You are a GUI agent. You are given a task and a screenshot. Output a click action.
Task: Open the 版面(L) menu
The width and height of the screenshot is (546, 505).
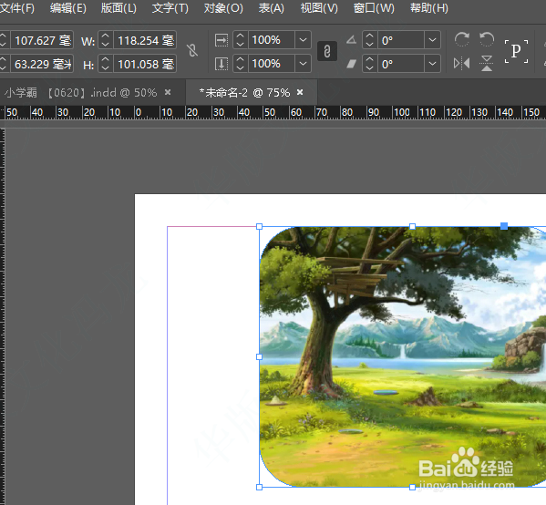click(118, 8)
